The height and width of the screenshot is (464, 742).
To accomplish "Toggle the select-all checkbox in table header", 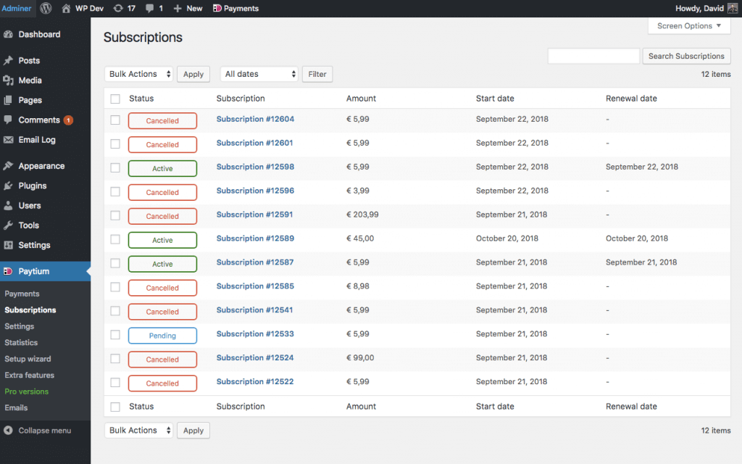I will click(115, 99).
